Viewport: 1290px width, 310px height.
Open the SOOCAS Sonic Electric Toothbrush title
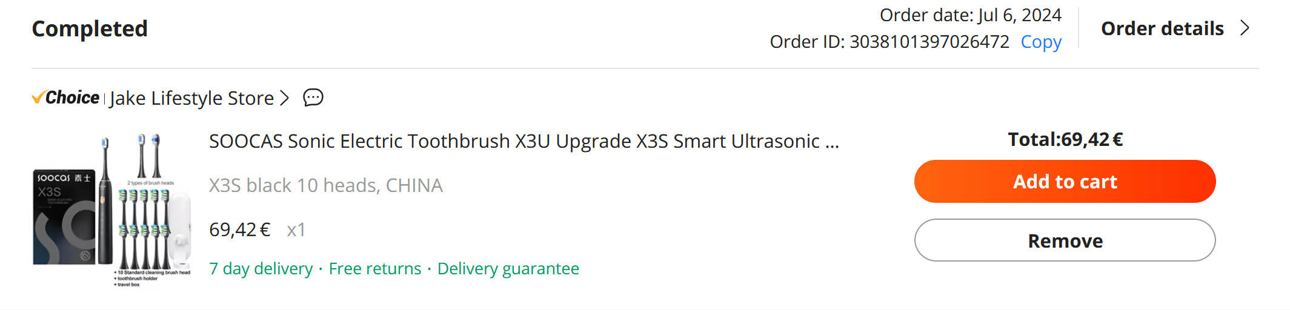tap(524, 141)
